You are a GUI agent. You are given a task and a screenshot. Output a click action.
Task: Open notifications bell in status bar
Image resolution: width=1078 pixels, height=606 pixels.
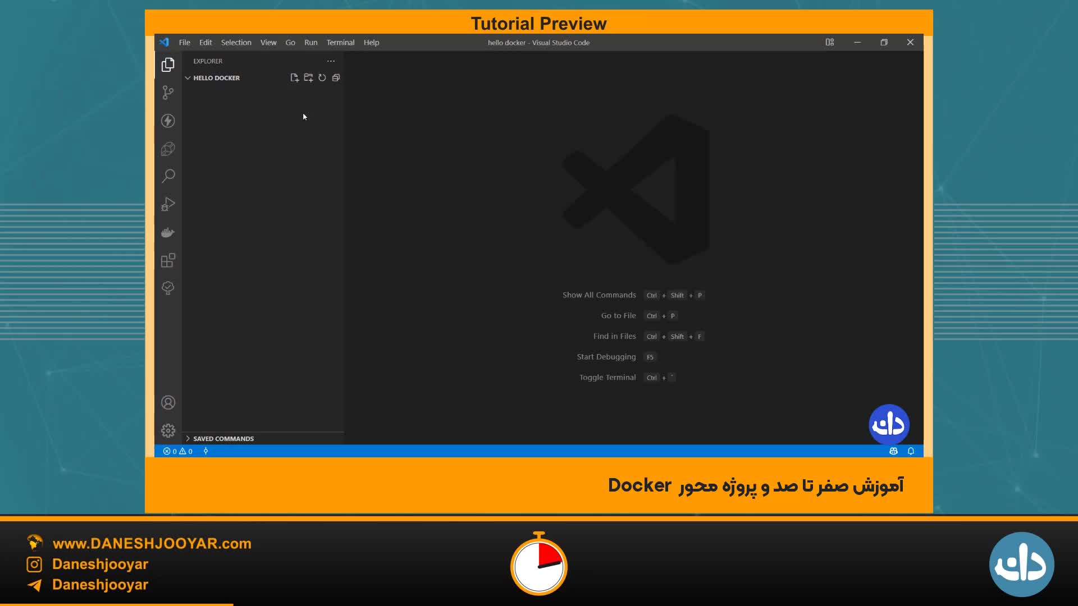(x=911, y=451)
